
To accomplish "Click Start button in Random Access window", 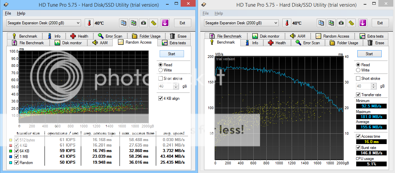I will click(x=172, y=54).
